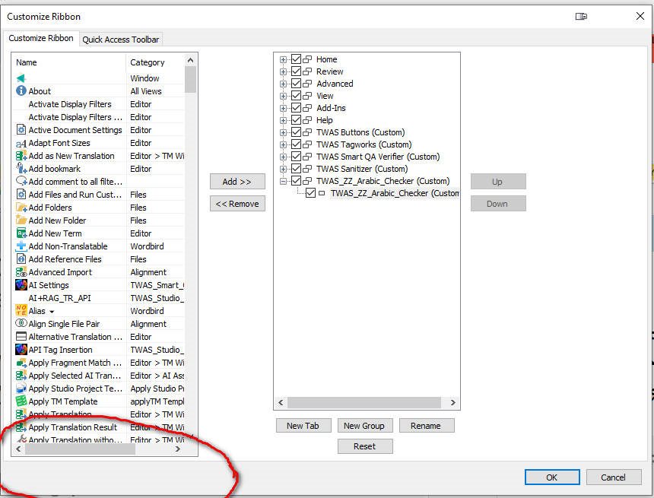
Task: Uncheck the Home tab checkbox
Action: coord(297,59)
